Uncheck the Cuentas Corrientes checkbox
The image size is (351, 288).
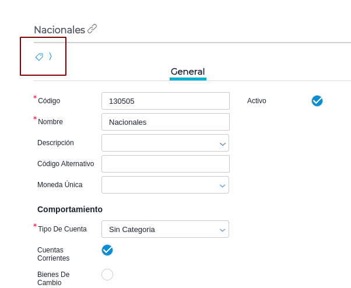click(107, 250)
